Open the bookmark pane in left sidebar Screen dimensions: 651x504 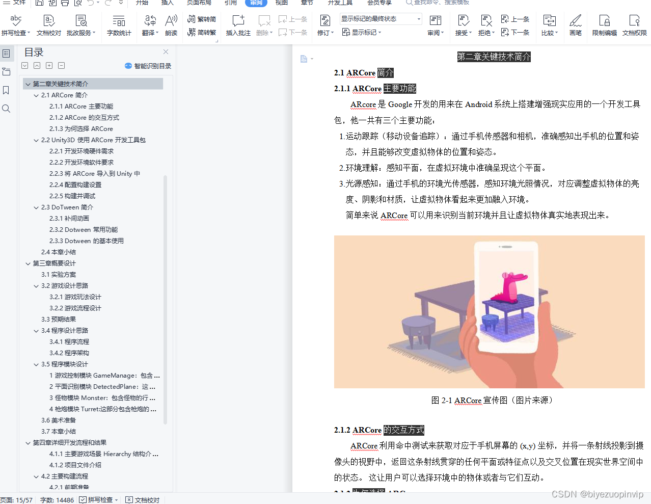[6, 90]
